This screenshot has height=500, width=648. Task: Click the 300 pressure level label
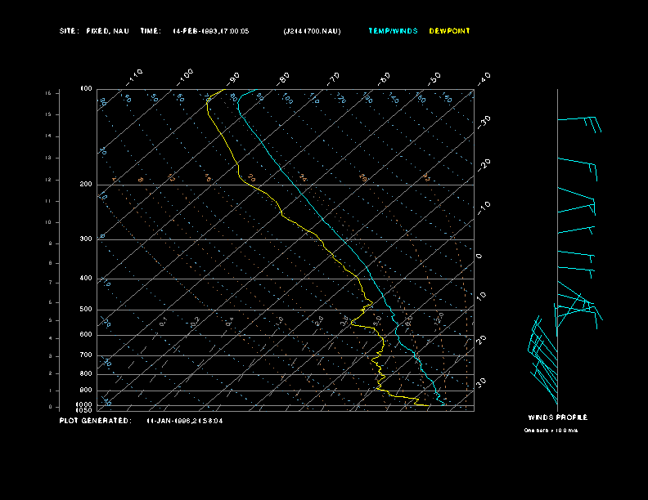pyautogui.click(x=86, y=239)
